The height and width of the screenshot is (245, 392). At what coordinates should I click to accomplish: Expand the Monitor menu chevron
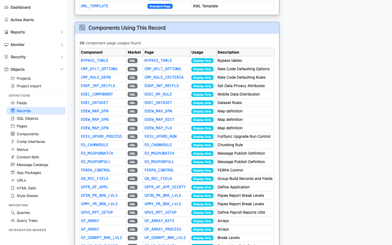[x=62, y=45]
